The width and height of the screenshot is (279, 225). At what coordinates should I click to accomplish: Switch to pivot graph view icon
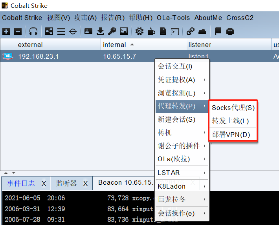(49, 32)
